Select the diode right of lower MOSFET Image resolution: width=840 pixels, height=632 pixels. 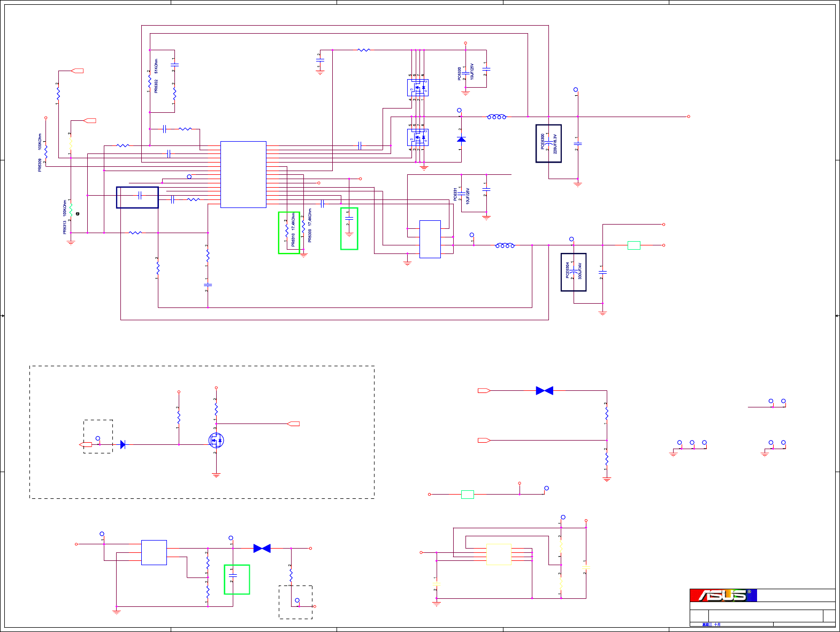(461, 139)
